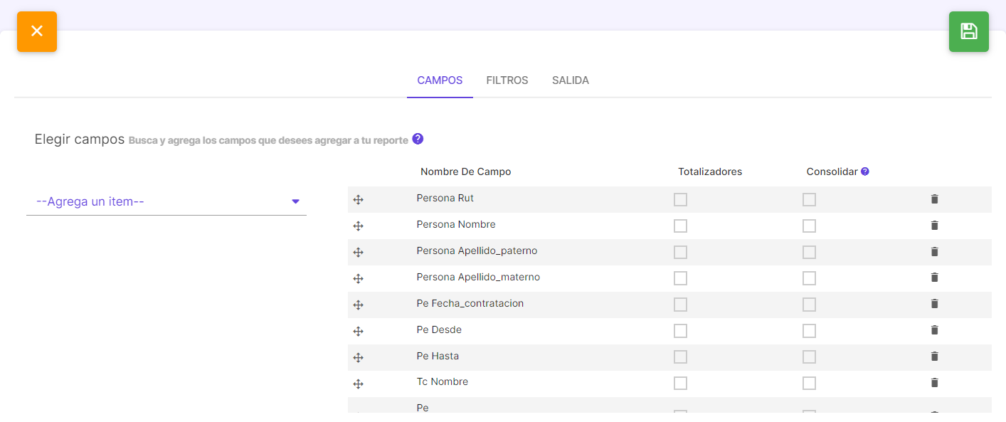Enable Totalizadores for Pe Desde
Viewport: 1006px width, 422px height.
681,331
